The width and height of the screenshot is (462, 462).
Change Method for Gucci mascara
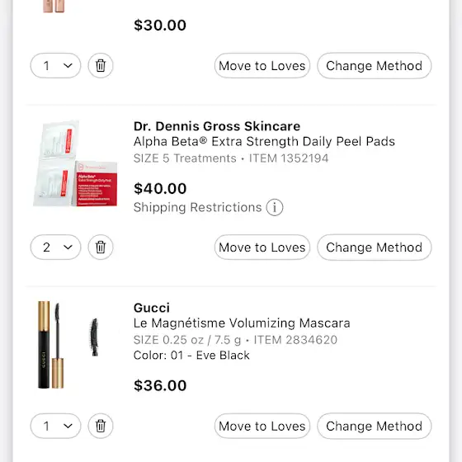tap(375, 426)
